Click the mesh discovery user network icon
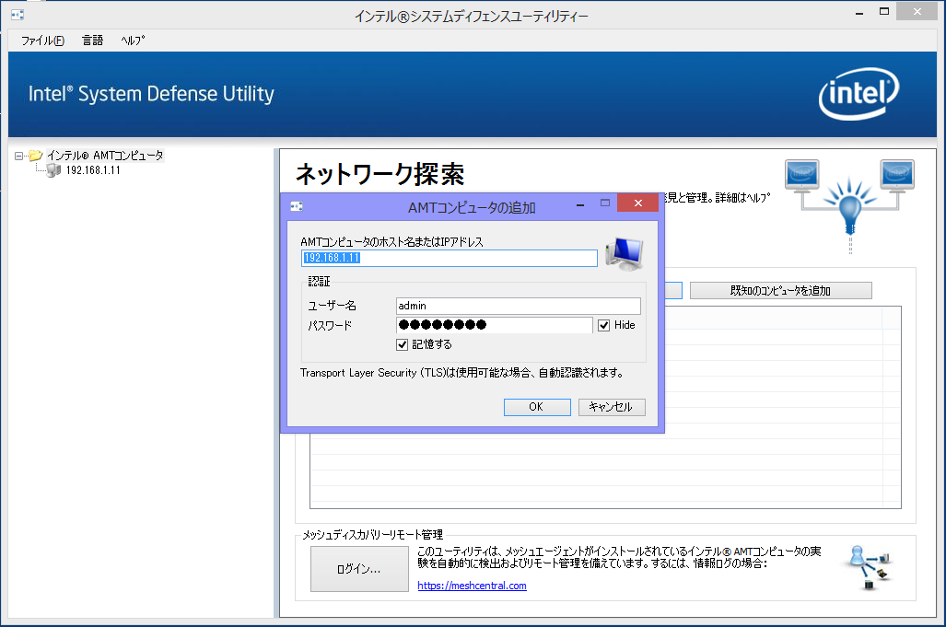This screenshot has height=627, width=946. 869,567
